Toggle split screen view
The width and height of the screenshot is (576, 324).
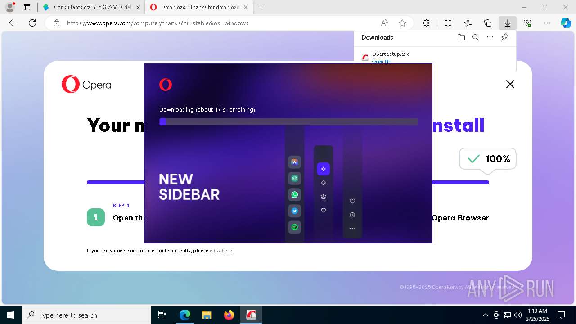tap(448, 23)
